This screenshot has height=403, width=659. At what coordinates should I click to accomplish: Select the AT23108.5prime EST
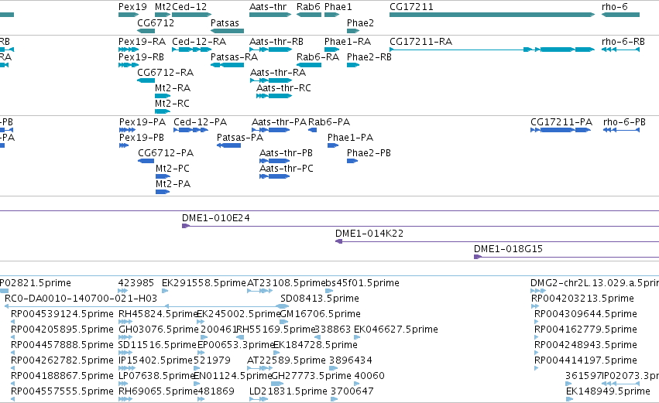pos(259,291)
